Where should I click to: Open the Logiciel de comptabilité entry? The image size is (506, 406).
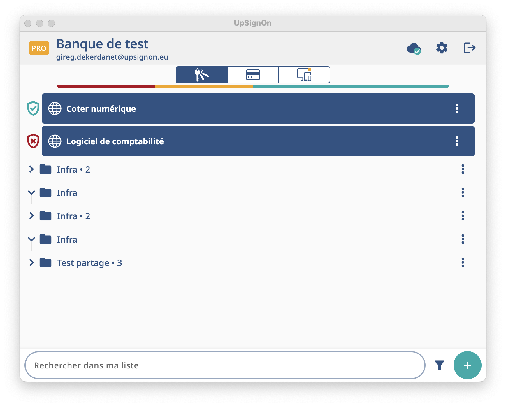click(233, 141)
